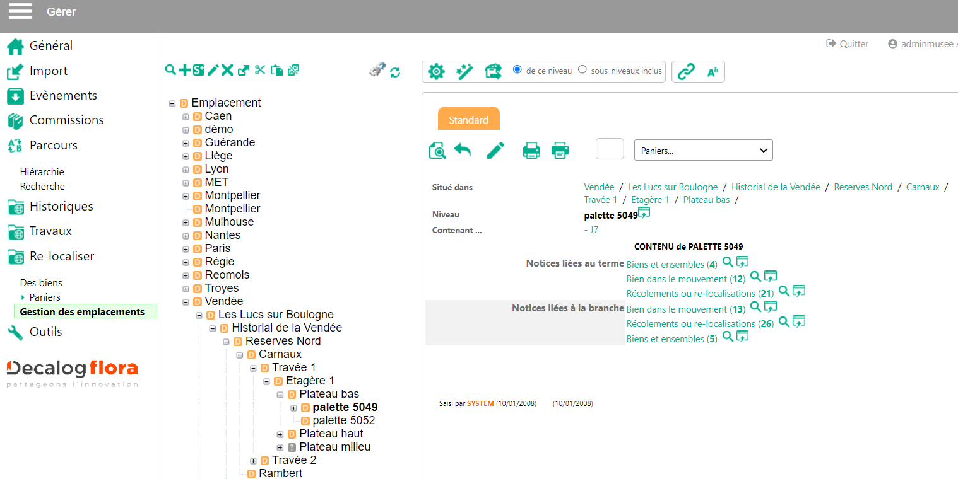Image resolution: width=958 pixels, height=479 pixels.
Task: Click the Reserves Nord breadcrumb link
Action: pos(863,187)
